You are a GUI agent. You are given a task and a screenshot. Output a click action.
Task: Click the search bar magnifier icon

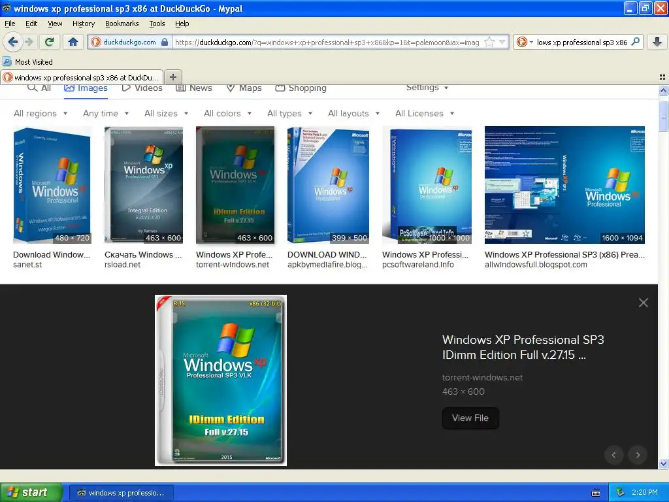(635, 42)
